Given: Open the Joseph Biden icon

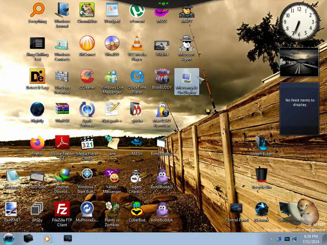Looking at the screenshot, I should pos(261,146).
